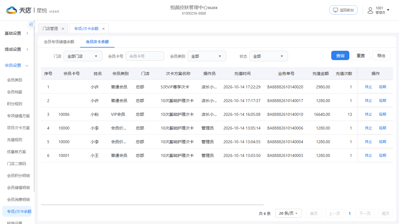Open the 门店 dropdown showing 全部门店
Screen dimensions: 399x224
coord(83,56)
